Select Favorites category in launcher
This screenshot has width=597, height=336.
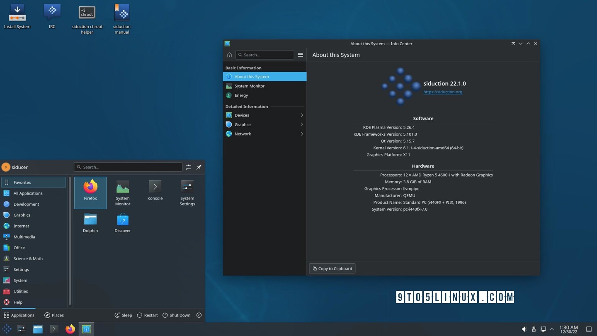click(x=34, y=182)
